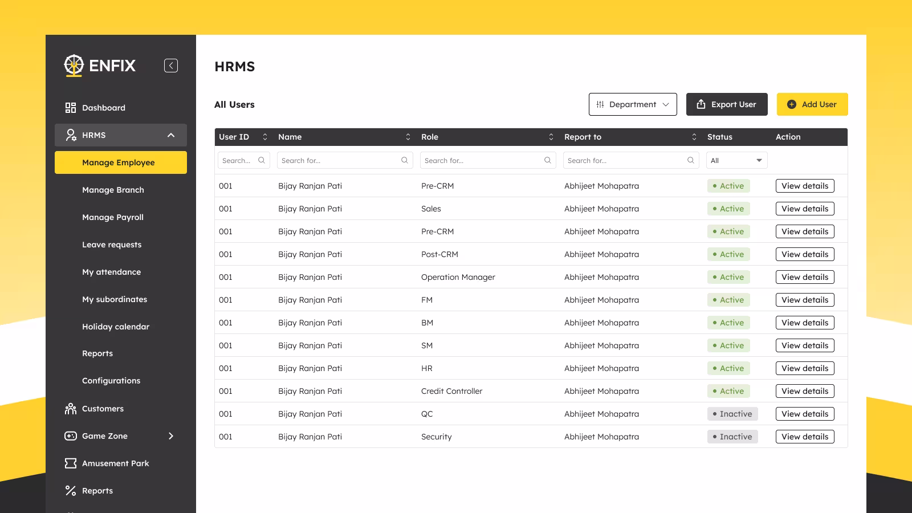Click the Amusement Park ticket icon
This screenshot has height=513, width=912.
point(71,463)
